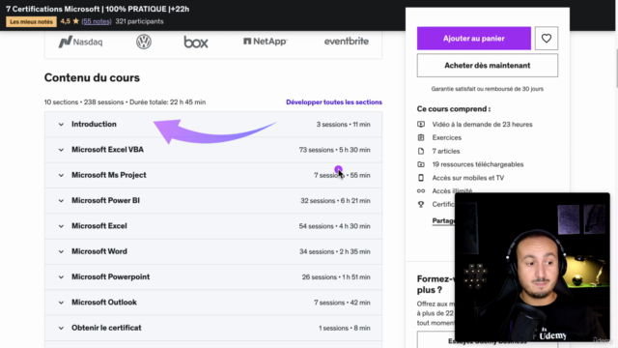Click 'Garantie satisfait ou remboursé de 30 jours'
This screenshot has width=618, height=348.
(487, 89)
